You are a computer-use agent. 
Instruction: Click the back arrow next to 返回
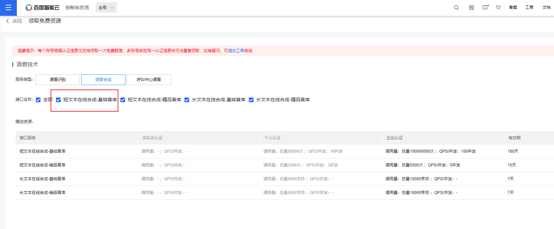click(8, 21)
